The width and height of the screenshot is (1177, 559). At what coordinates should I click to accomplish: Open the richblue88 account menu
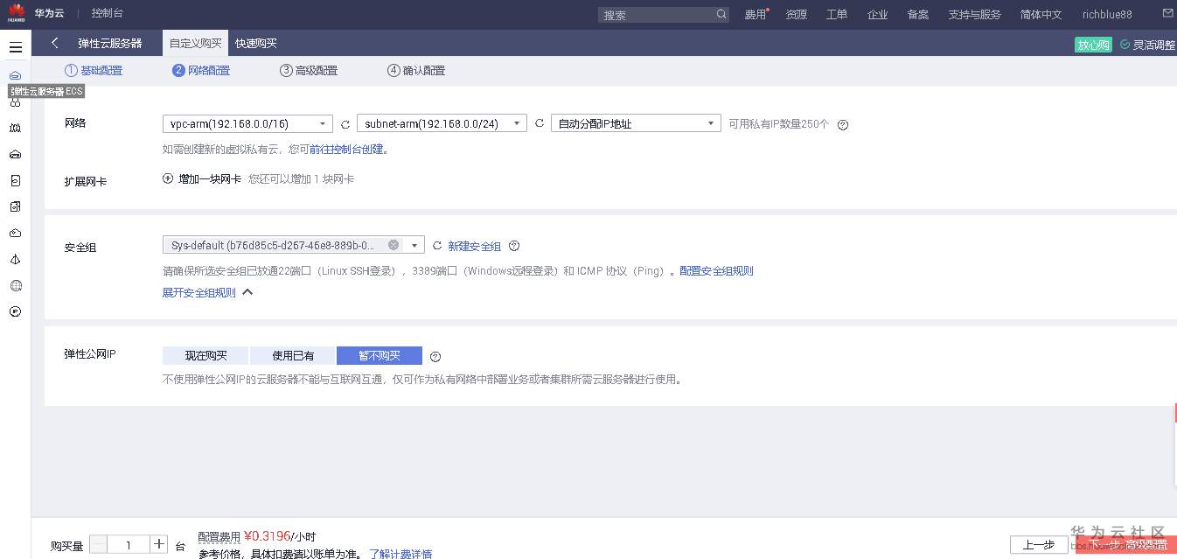coord(1107,15)
